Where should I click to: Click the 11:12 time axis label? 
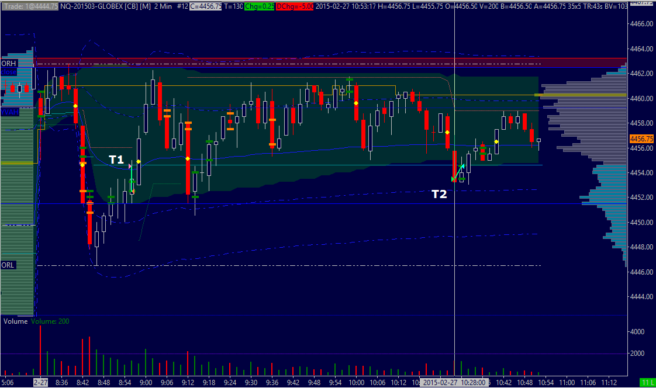coord(609,382)
